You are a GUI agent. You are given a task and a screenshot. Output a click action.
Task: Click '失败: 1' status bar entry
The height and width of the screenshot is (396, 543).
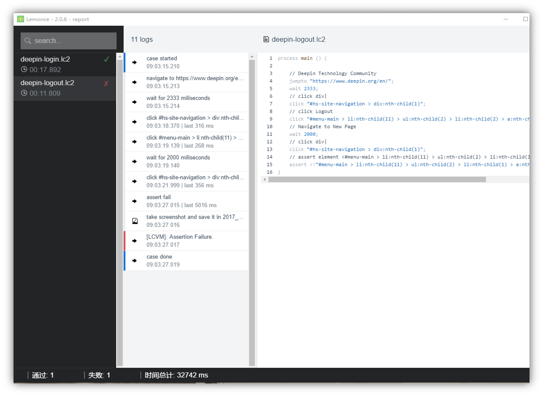(x=99, y=375)
